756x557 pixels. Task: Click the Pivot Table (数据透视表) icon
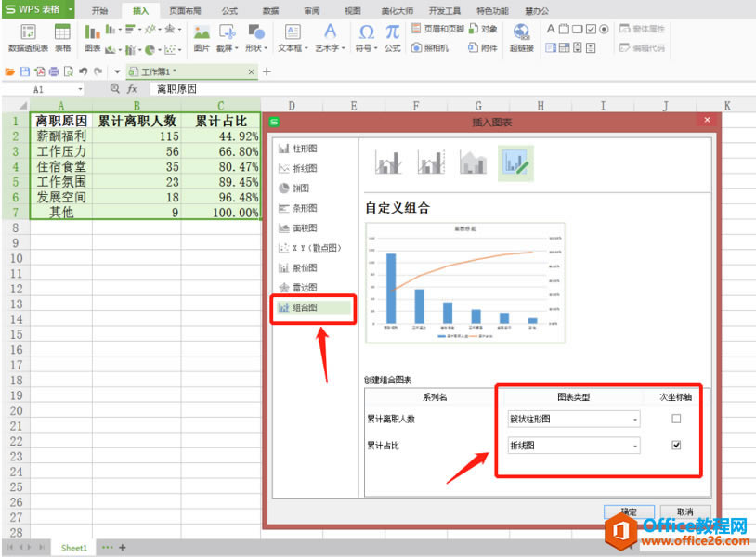tap(29, 32)
